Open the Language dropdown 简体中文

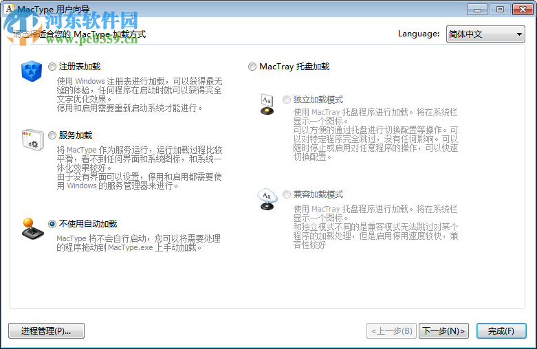485,34
